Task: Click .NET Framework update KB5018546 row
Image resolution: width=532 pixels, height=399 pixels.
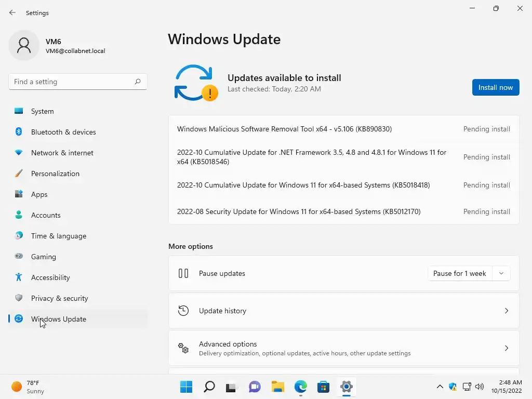Action: (x=343, y=157)
